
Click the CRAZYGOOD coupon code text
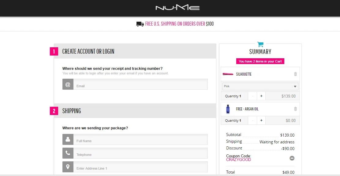pos(238,160)
